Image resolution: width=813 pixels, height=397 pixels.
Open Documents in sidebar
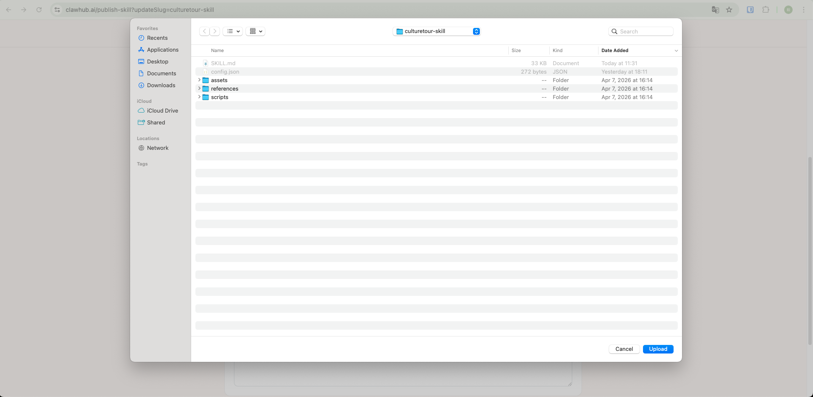161,74
